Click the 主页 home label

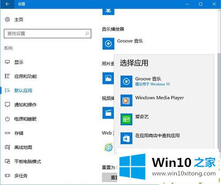19,19
